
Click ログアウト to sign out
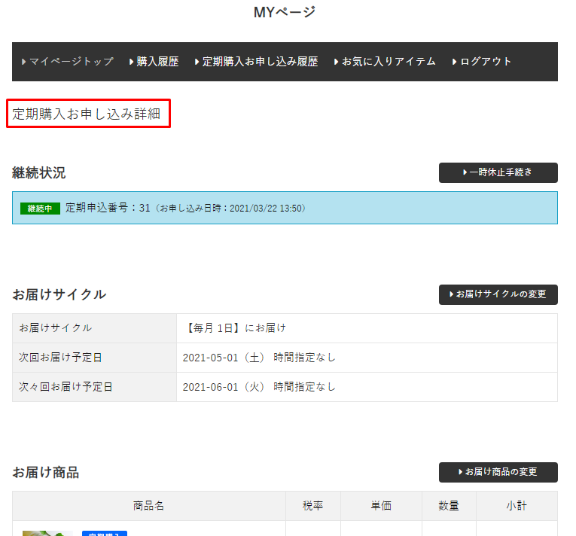click(x=482, y=62)
